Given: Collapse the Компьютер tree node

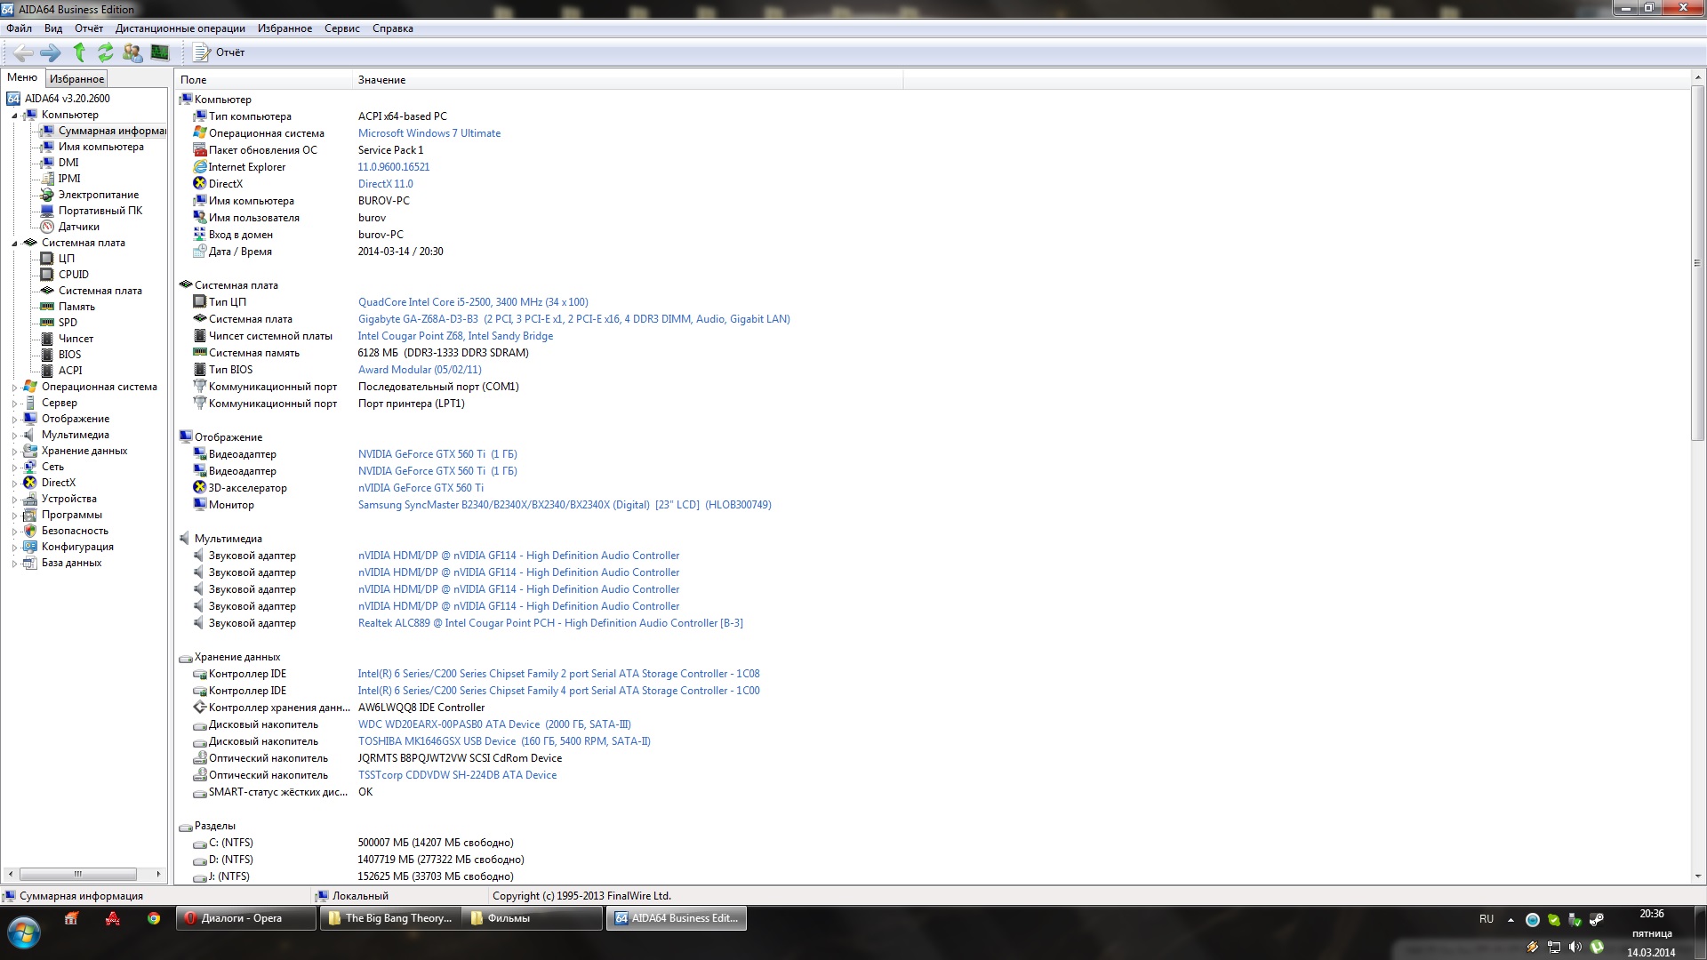Looking at the screenshot, I should coord(14,116).
